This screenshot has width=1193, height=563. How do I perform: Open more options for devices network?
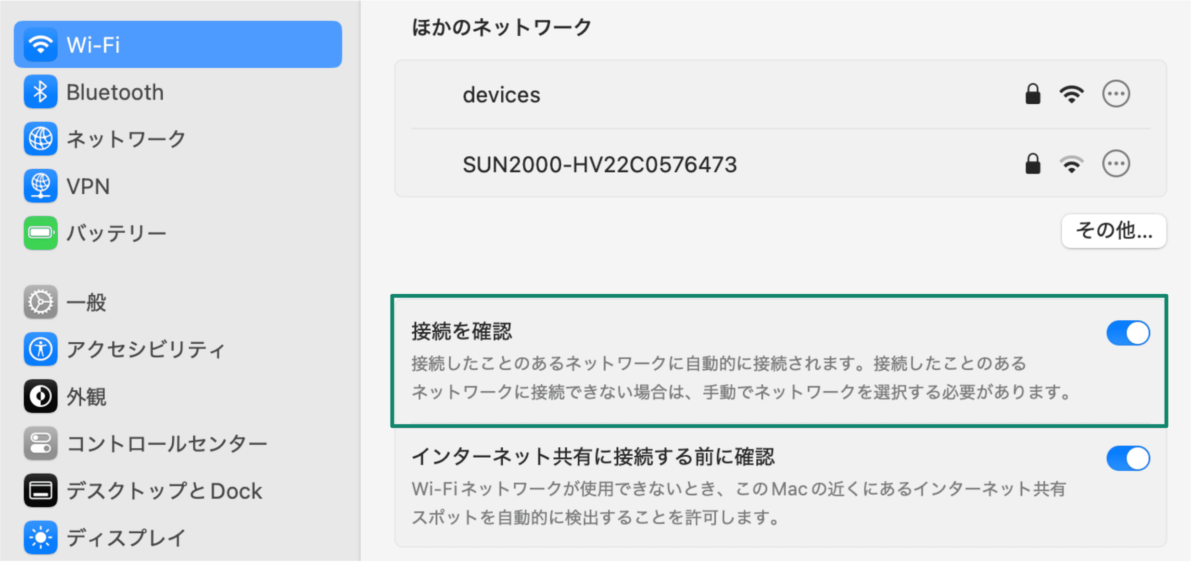pyautogui.click(x=1116, y=94)
